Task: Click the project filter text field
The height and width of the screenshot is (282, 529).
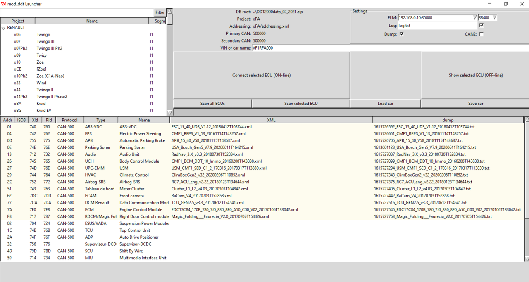Action: pos(77,12)
